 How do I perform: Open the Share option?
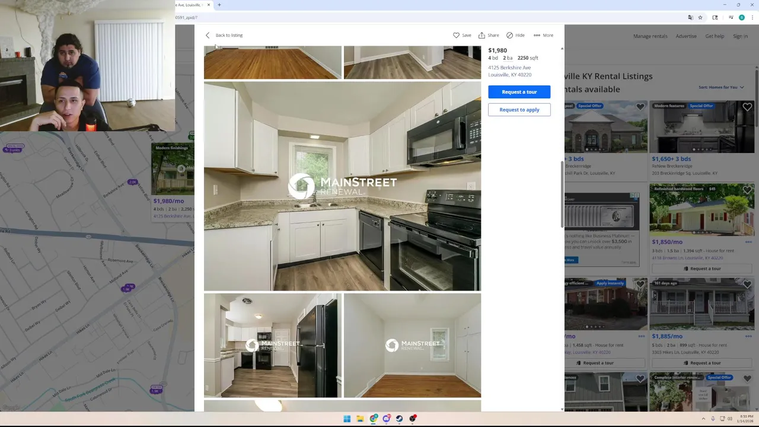(x=489, y=35)
